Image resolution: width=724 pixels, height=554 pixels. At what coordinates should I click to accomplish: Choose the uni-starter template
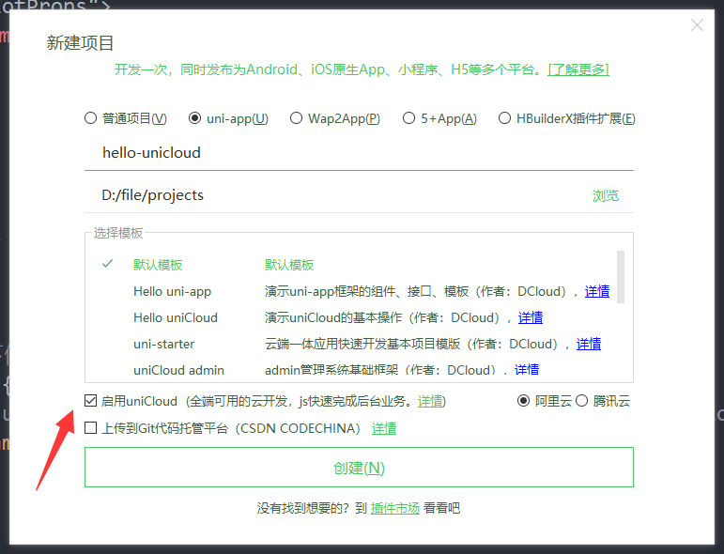point(164,344)
